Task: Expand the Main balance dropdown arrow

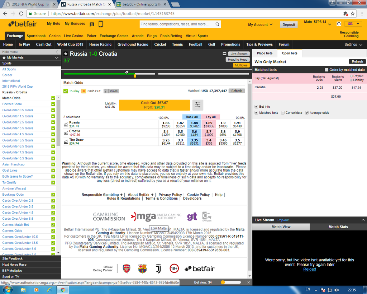Action: point(330,24)
